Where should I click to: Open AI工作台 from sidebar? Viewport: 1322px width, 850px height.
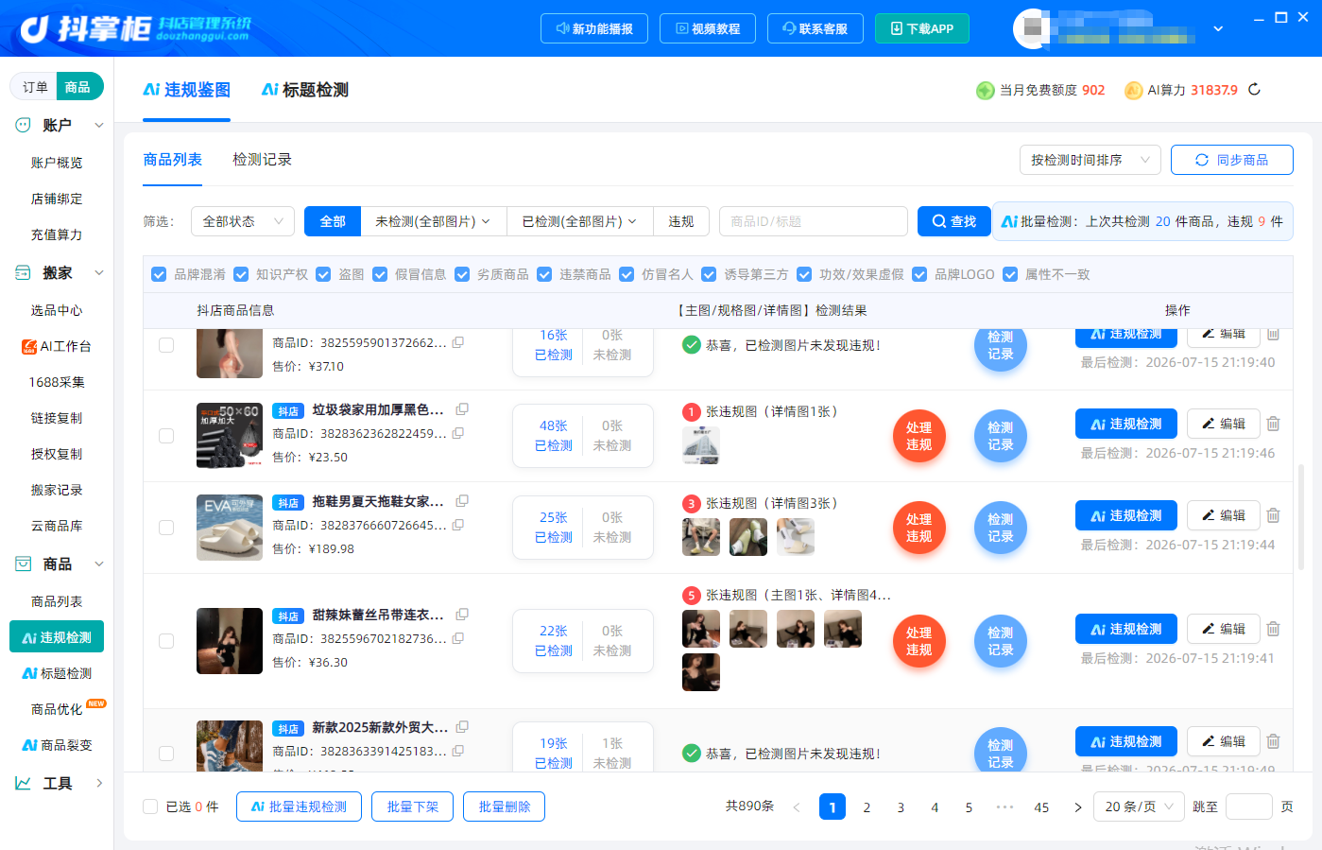tap(57, 346)
